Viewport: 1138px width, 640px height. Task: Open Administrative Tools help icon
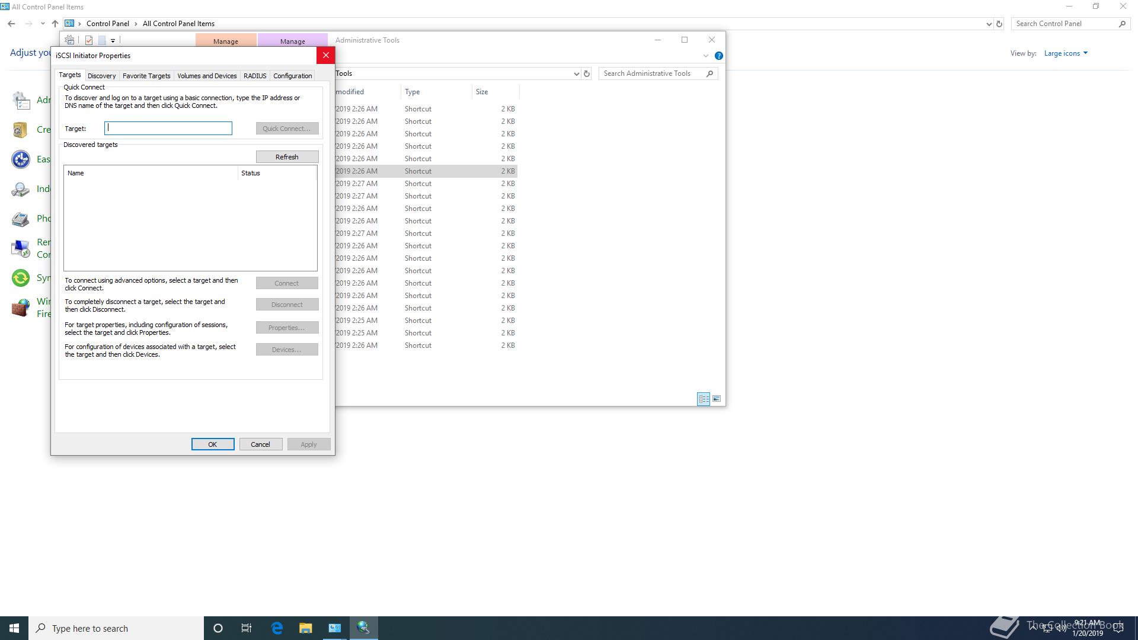(x=718, y=56)
